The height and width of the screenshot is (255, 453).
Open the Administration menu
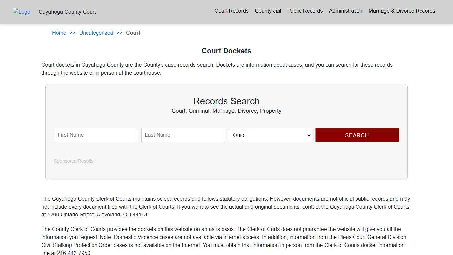coord(346,11)
